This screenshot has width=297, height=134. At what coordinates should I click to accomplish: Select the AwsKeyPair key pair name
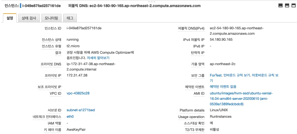click(x=76, y=130)
